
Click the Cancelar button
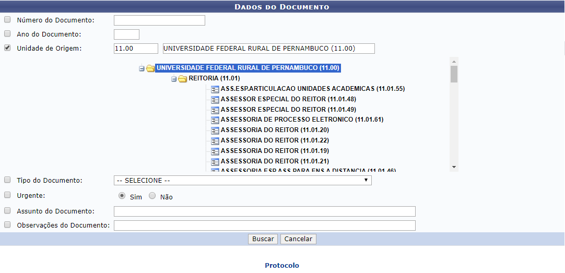(298, 239)
